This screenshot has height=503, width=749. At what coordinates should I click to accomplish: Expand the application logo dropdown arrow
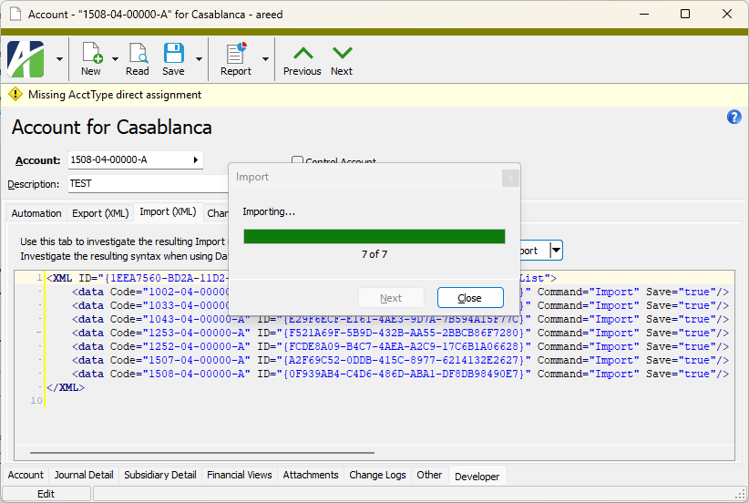60,59
